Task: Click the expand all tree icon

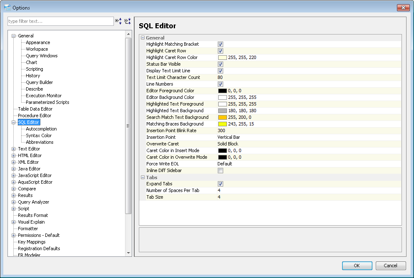Action: pyautogui.click(x=118, y=21)
